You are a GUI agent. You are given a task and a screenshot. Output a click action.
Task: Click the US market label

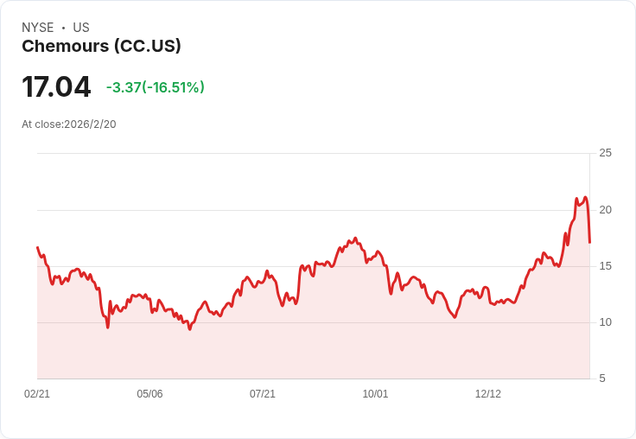[81, 28]
